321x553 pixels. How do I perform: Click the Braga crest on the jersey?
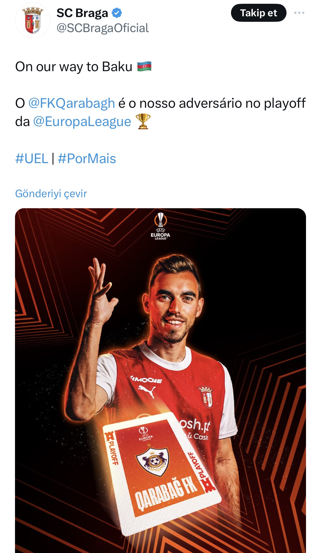(x=205, y=396)
